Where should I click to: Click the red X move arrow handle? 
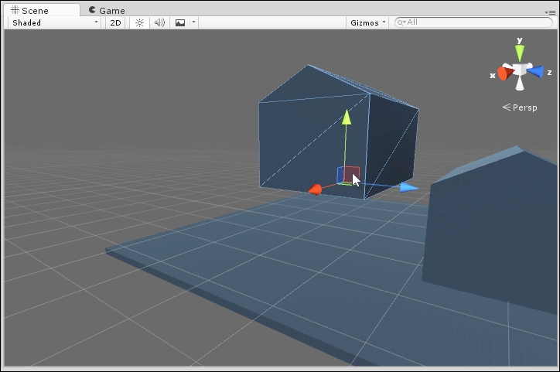315,189
